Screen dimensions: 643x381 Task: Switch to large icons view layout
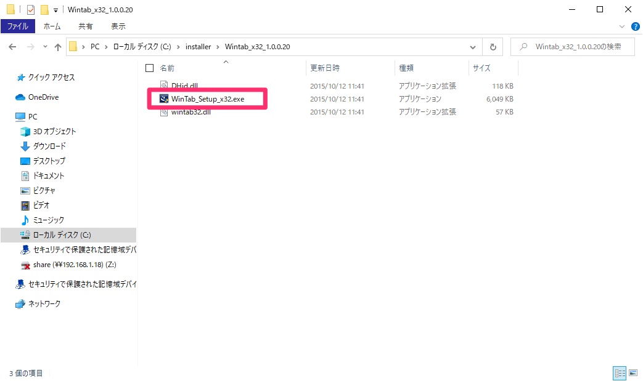point(633,373)
